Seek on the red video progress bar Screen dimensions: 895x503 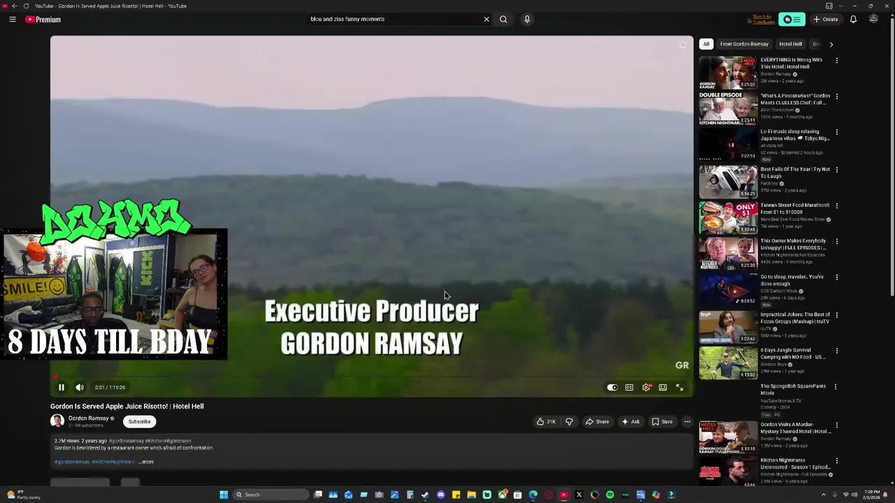point(371,377)
